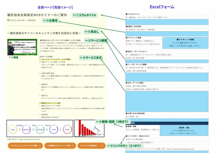Click the ❶ number icon beside コラムタイトル
Viewport: 217px width, 153px height.
tap(126, 14)
